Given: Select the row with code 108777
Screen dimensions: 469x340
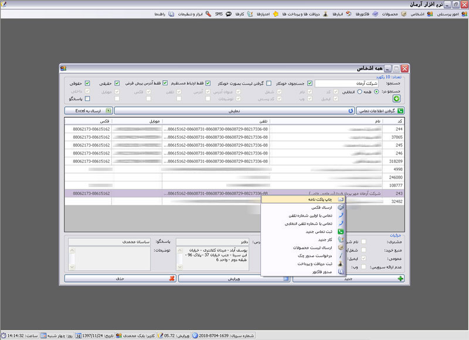Looking at the screenshot, I should 235,186.
